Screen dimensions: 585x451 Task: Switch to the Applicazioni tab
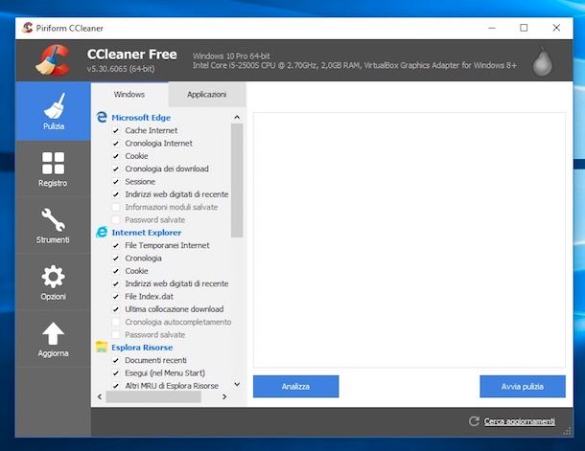click(x=207, y=94)
